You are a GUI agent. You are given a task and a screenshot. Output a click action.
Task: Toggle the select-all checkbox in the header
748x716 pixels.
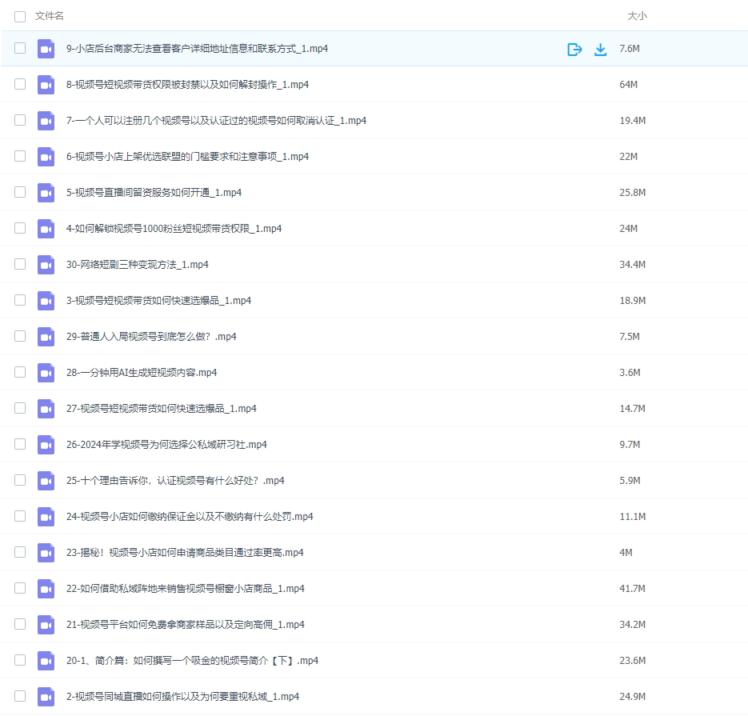(x=20, y=16)
